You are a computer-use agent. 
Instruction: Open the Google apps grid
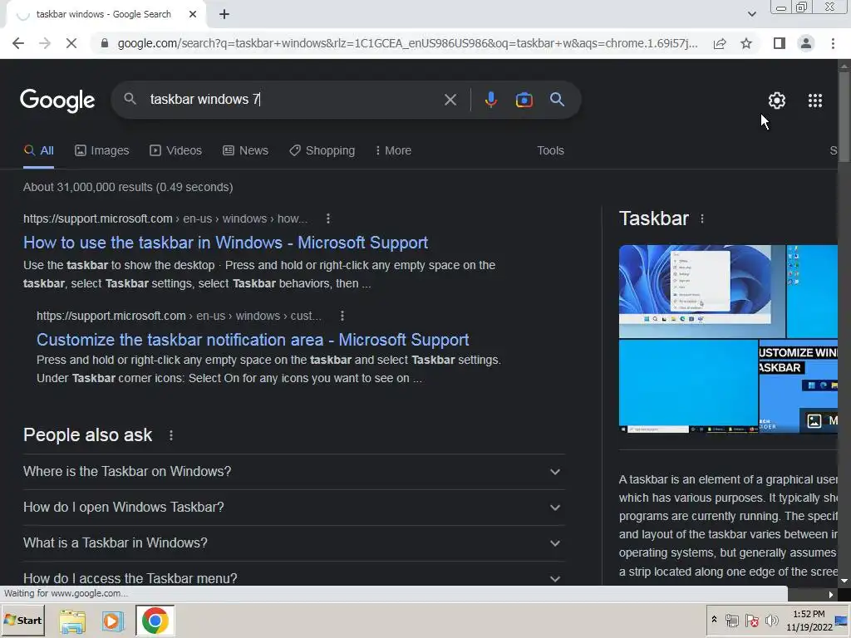pyautogui.click(x=815, y=101)
